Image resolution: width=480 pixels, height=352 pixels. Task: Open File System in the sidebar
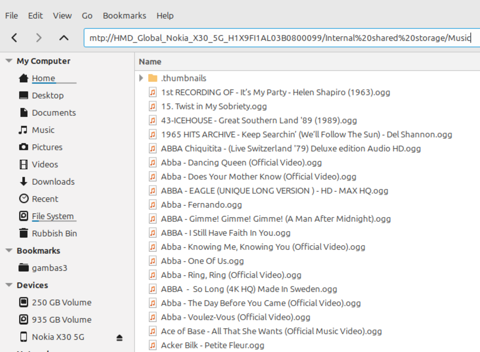point(52,216)
